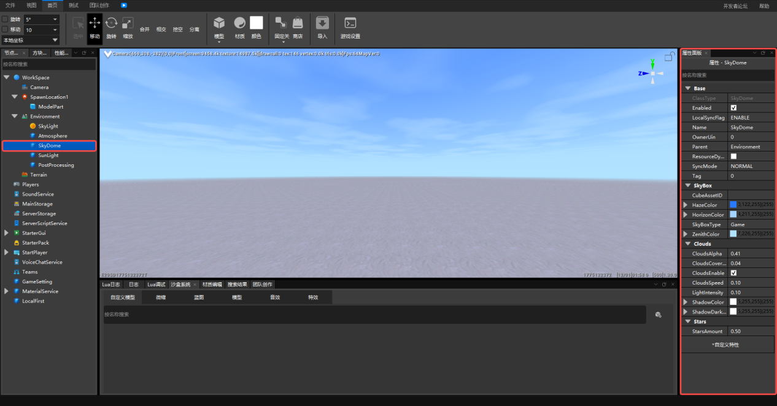This screenshot has height=406, width=777.
Task: Click the Add Custom Attribute (+自定义特性) button
Action: click(727, 345)
